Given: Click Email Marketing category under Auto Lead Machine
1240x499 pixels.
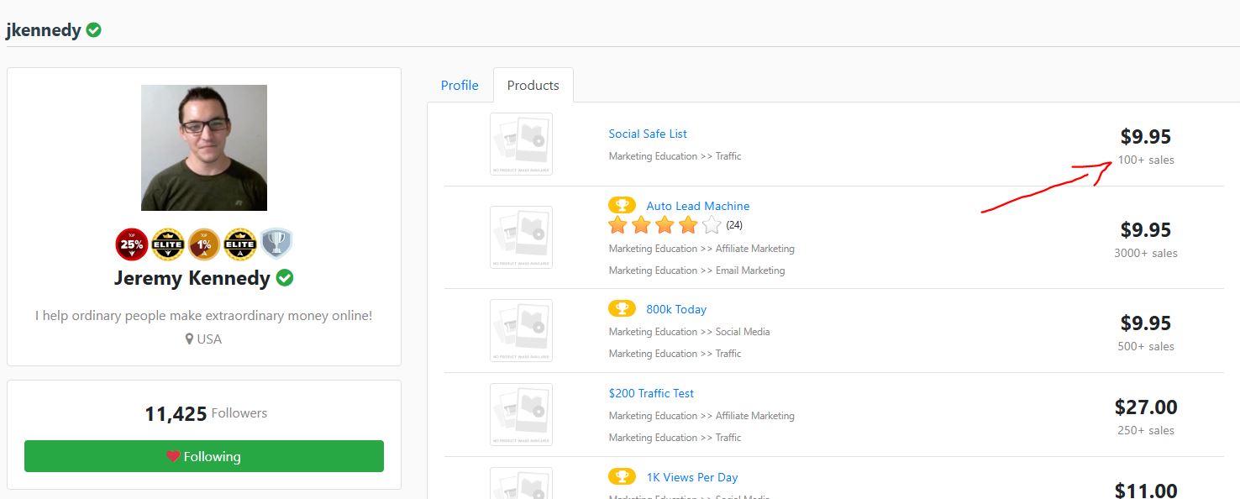Looking at the screenshot, I should point(750,271).
